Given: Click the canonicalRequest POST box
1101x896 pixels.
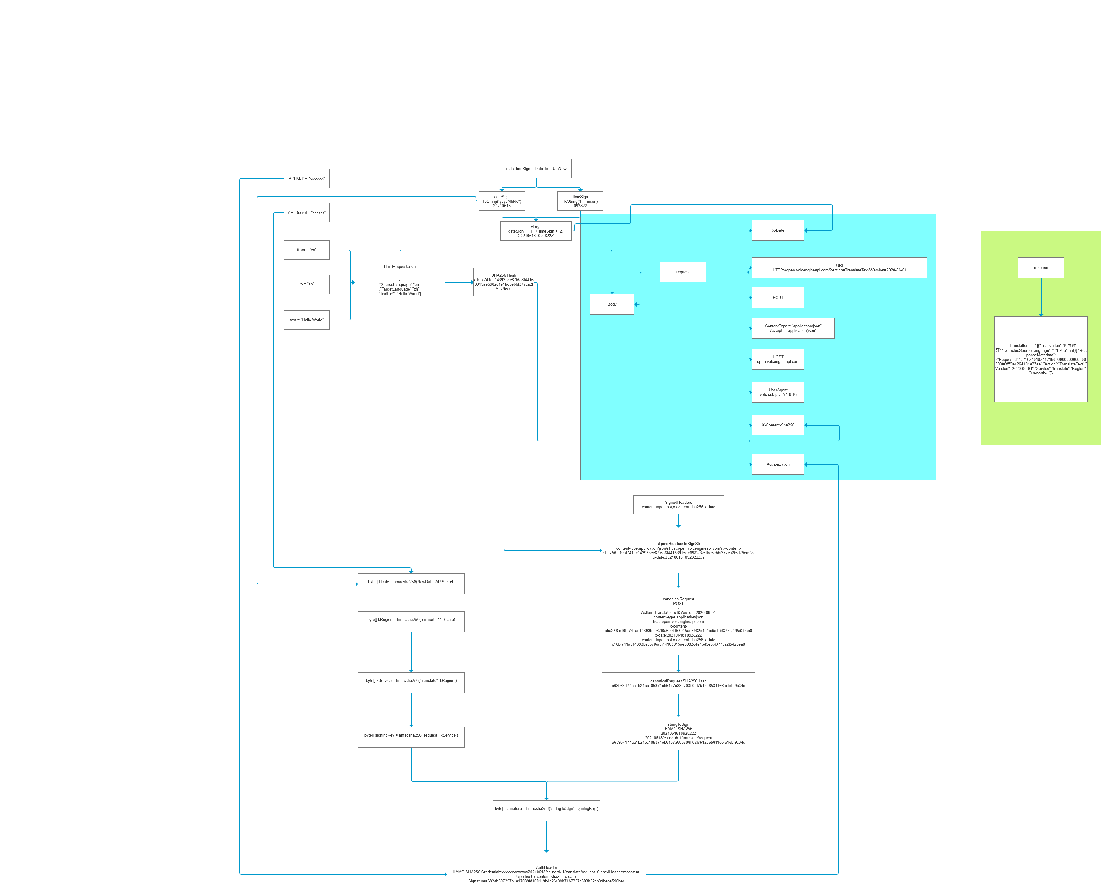Looking at the screenshot, I should (678, 621).
